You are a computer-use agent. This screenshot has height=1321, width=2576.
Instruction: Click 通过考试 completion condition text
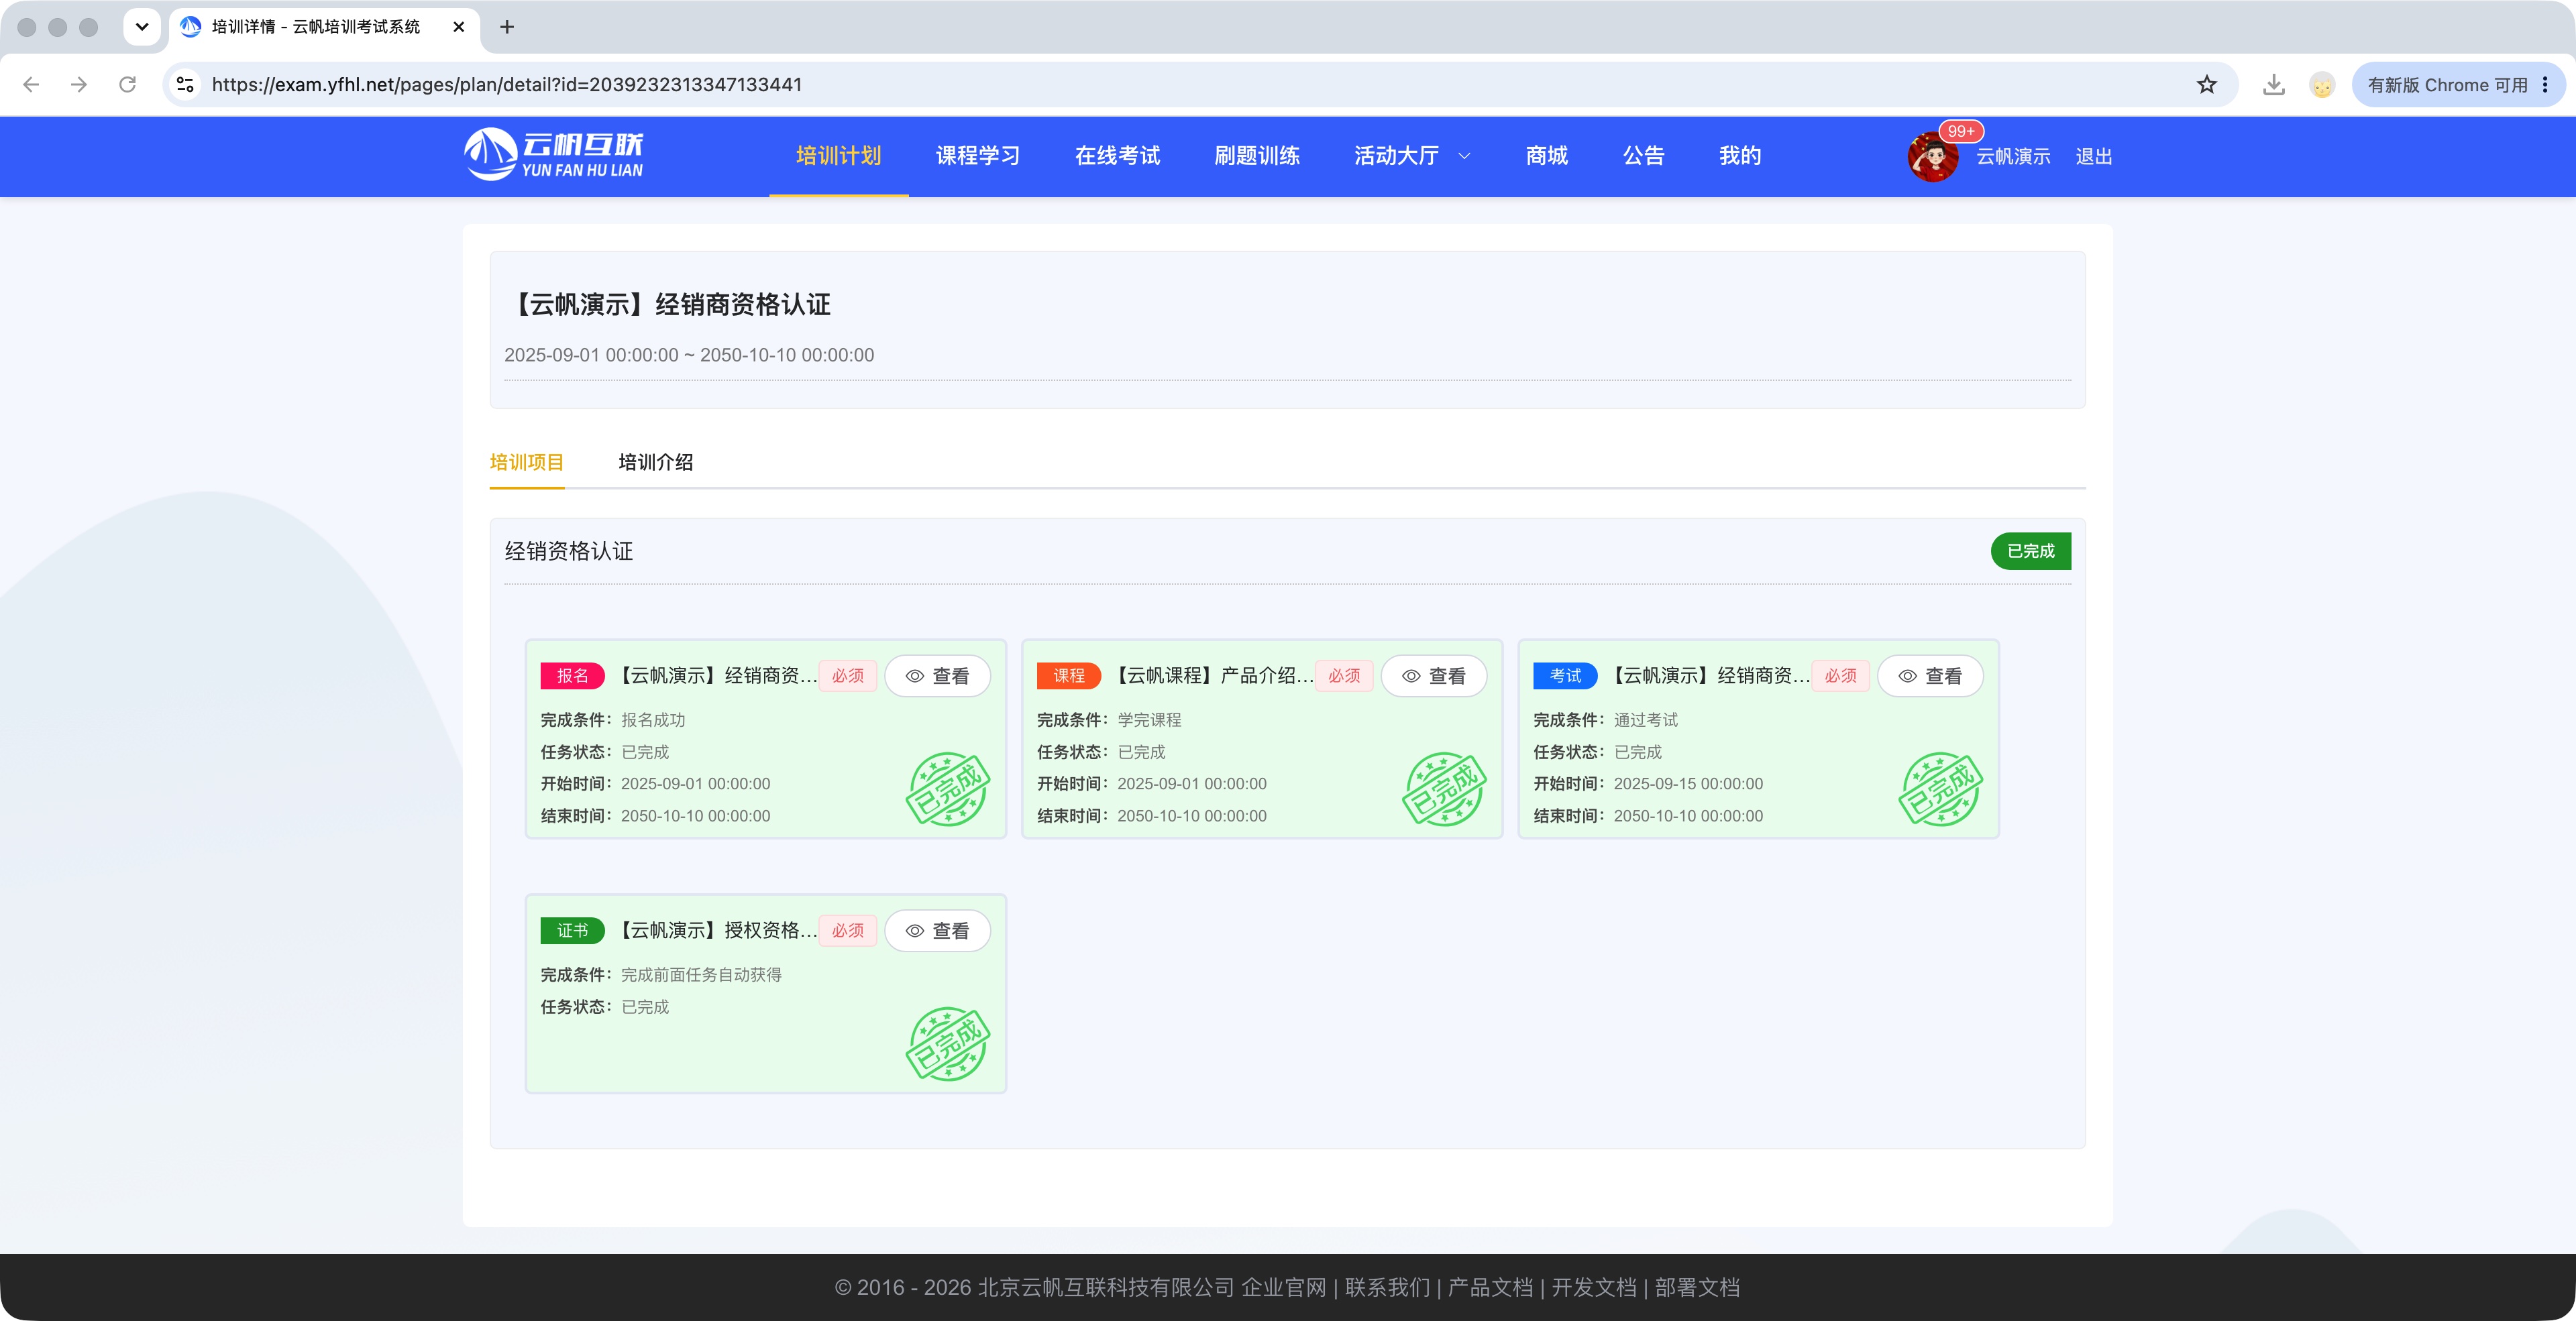tap(1646, 720)
